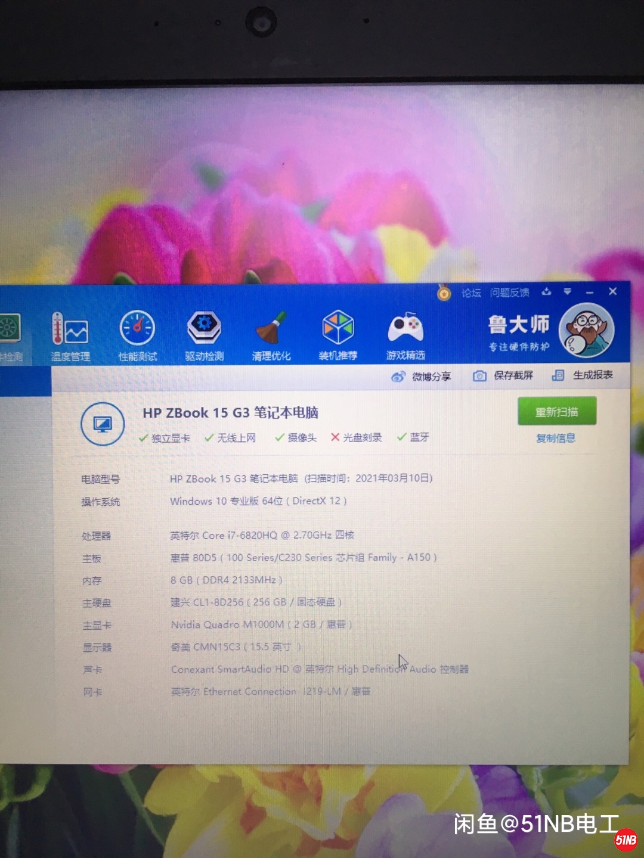This screenshot has height=858, width=644.
Task: Click the HP ZBook 15 G3 笔记本电脑 heading
Action: (230, 412)
